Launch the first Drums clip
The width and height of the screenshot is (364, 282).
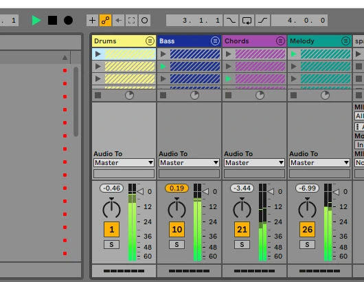[98, 54]
